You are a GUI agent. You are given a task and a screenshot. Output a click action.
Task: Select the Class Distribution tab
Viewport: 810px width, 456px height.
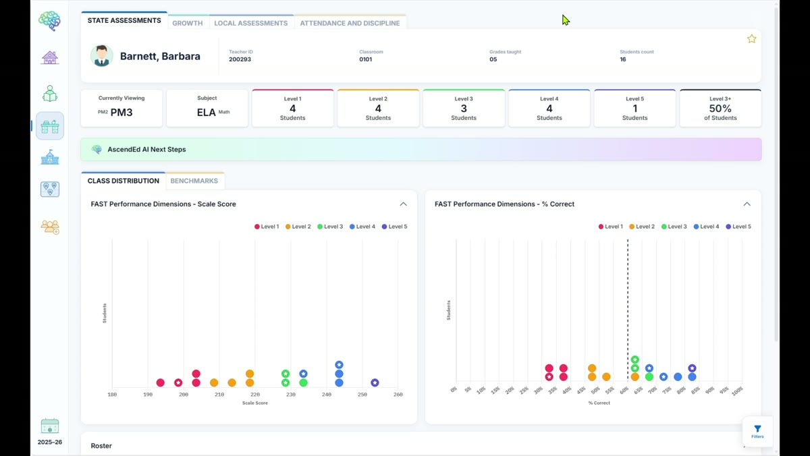tap(124, 181)
